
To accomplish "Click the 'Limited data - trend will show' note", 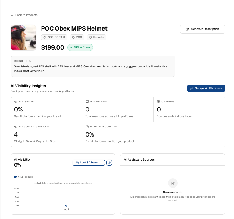I will tap(63, 183).
